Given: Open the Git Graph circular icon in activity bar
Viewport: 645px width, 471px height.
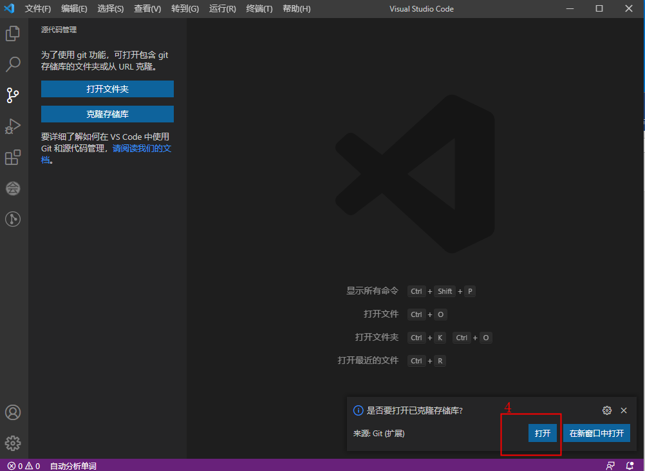Looking at the screenshot, I should pyautogui.click(x=13, y=219).
